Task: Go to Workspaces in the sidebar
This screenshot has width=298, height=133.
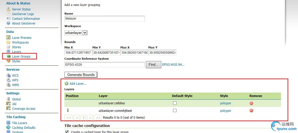Action: [20, 42]
